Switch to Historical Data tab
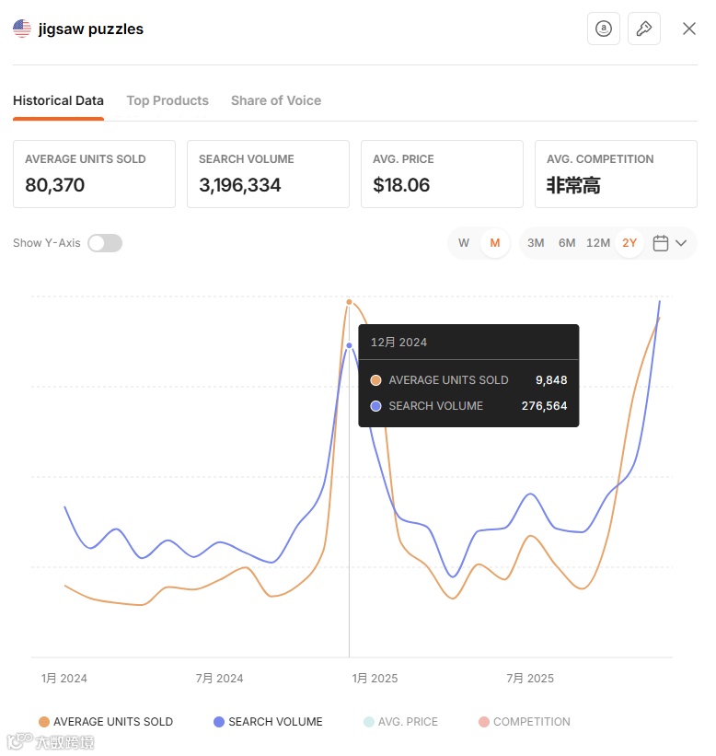This screenshot has height=756, width=716. pos(58,100)
